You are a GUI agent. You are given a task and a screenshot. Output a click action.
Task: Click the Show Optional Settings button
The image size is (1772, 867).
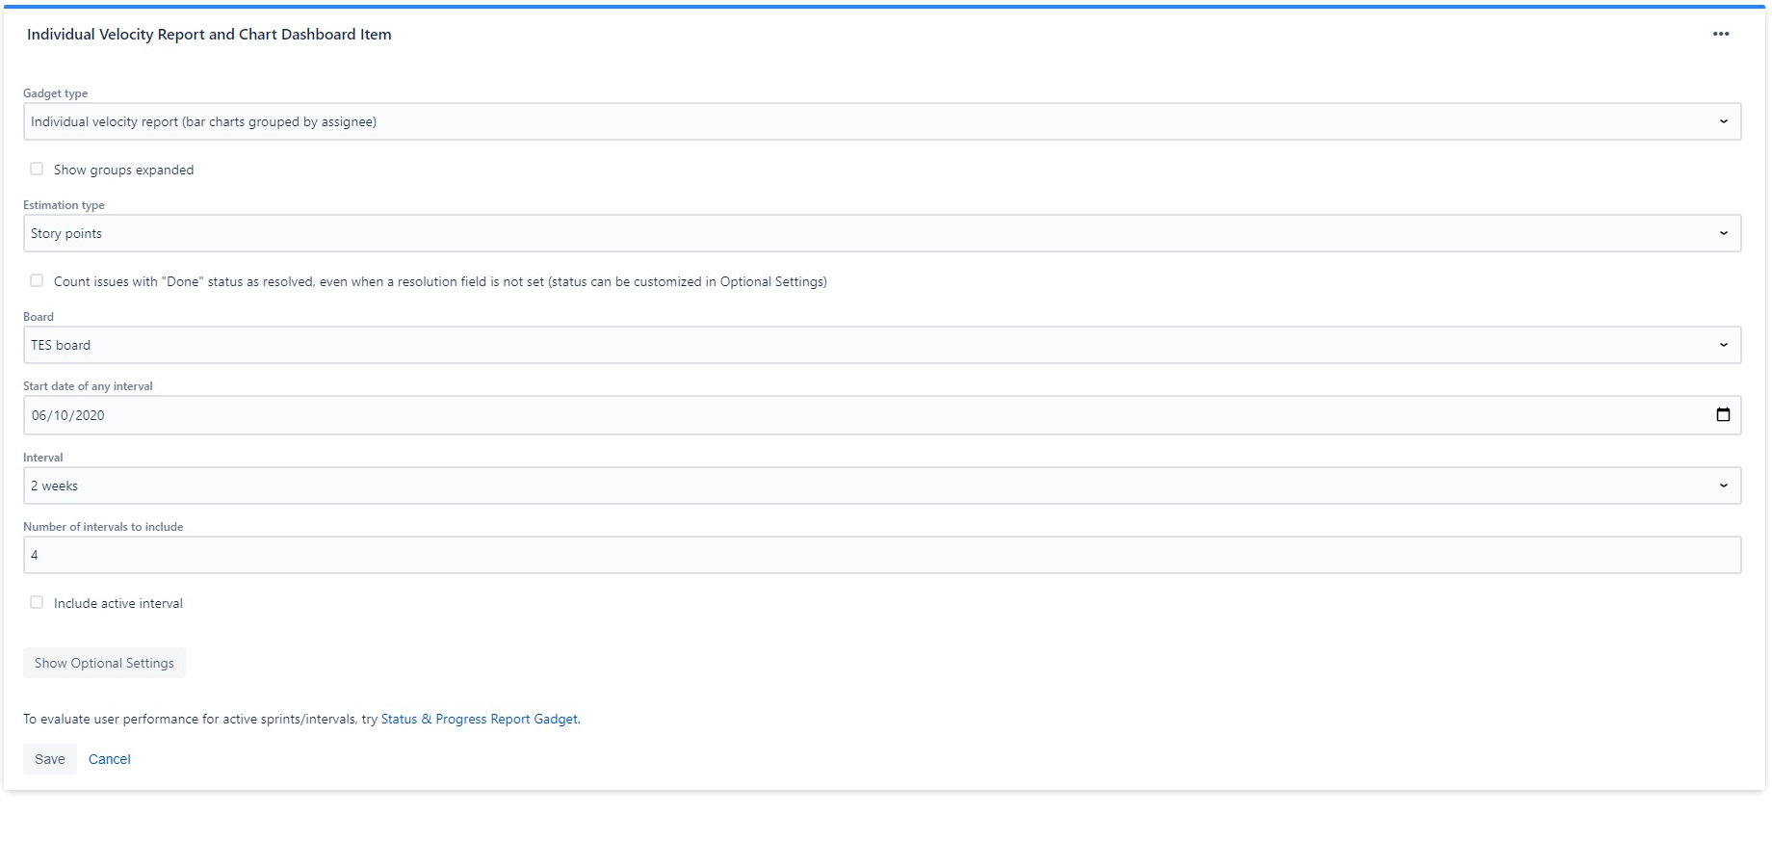point(103,662)
